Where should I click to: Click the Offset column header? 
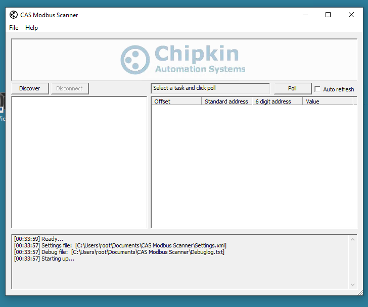[176, 101]
